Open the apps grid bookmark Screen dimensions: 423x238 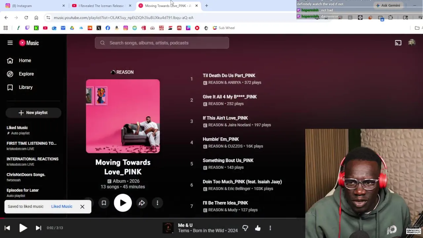point(6,28)
